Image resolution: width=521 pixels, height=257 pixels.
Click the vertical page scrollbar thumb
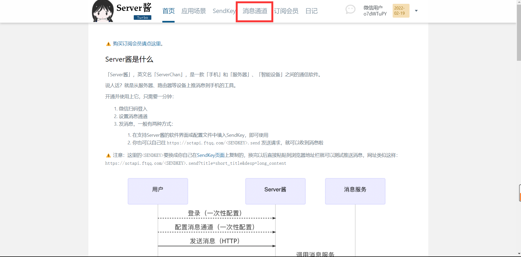tap(519, 33)
